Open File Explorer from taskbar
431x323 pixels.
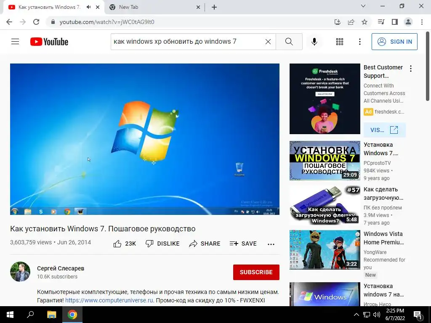[51, 315]
